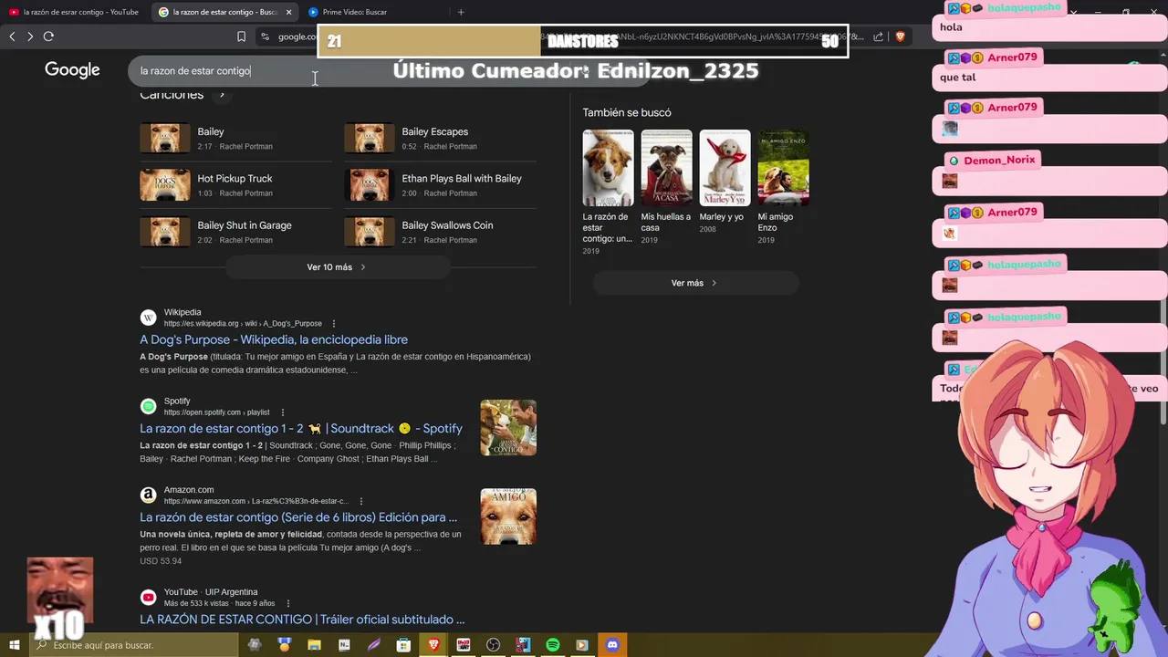Open the song Bailey Escapes
Viewport: 1168px width, 657px height.
pos(434,131)
